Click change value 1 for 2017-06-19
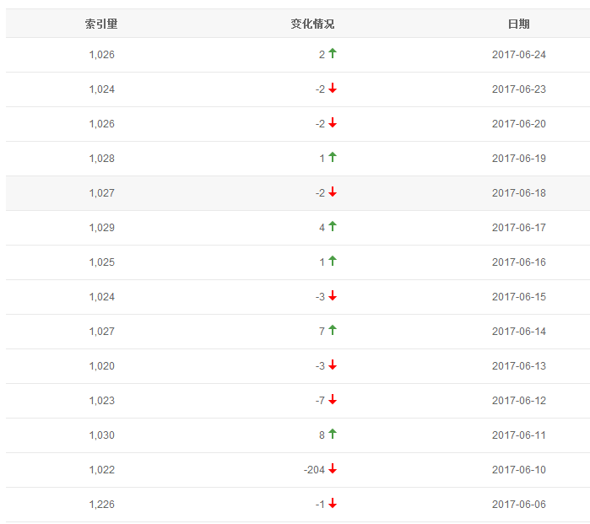Screen dimensions: 590x524 coord(322,159)
